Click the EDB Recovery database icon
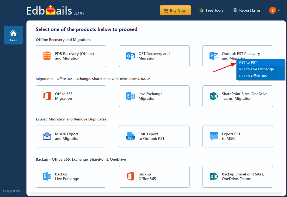This screenshot has height=197, width=287. 47,56
